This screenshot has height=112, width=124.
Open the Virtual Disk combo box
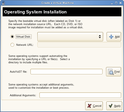point(70,37)
